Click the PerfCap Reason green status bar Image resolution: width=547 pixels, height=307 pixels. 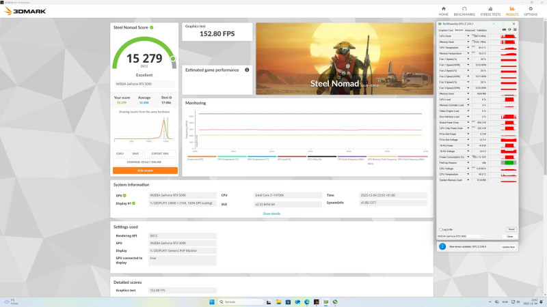pyautogui.click(x=509, y=163)
